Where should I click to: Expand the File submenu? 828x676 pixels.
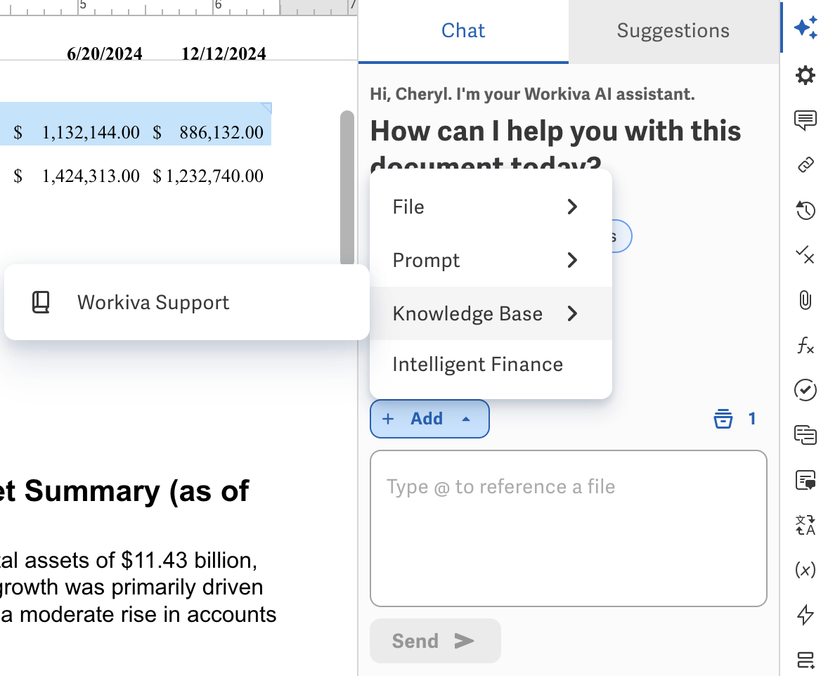click(x=491, y=207)
